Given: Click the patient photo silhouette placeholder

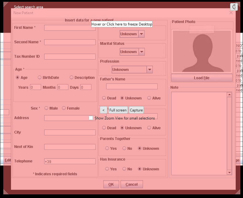Looking at the screenshot, I should [202, 51].
